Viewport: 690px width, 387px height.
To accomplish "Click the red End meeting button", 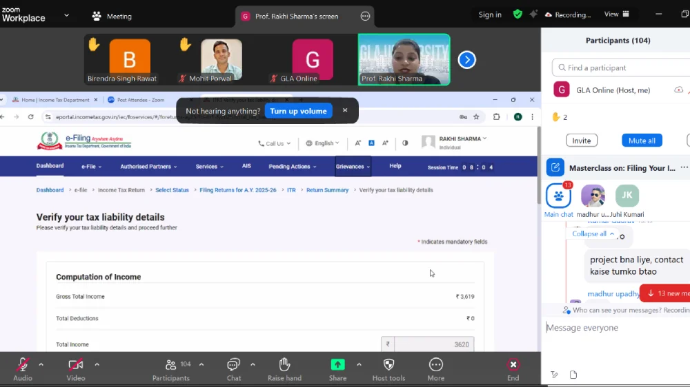I will [513, 364].
